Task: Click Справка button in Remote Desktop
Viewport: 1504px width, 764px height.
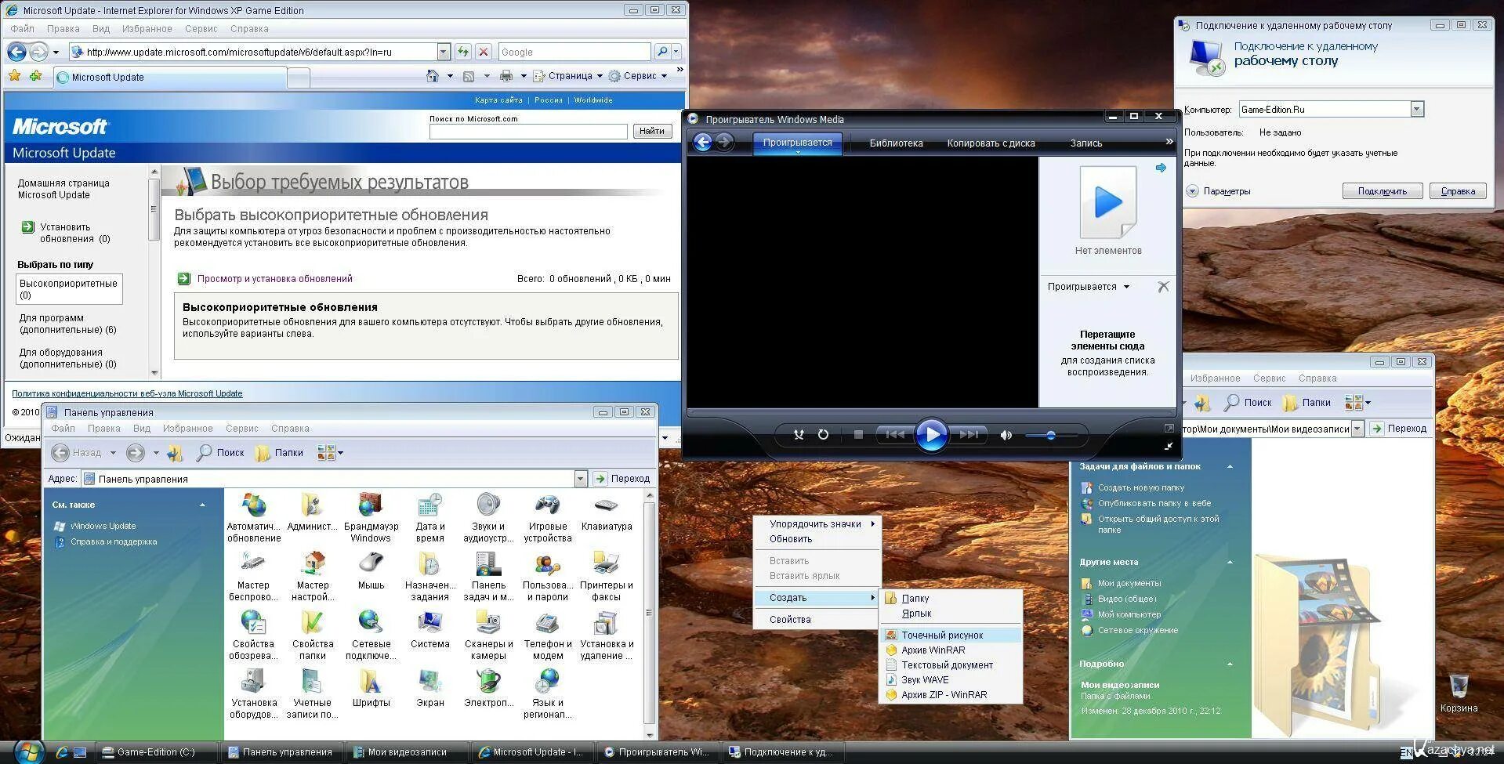Action: [1458, 191]
